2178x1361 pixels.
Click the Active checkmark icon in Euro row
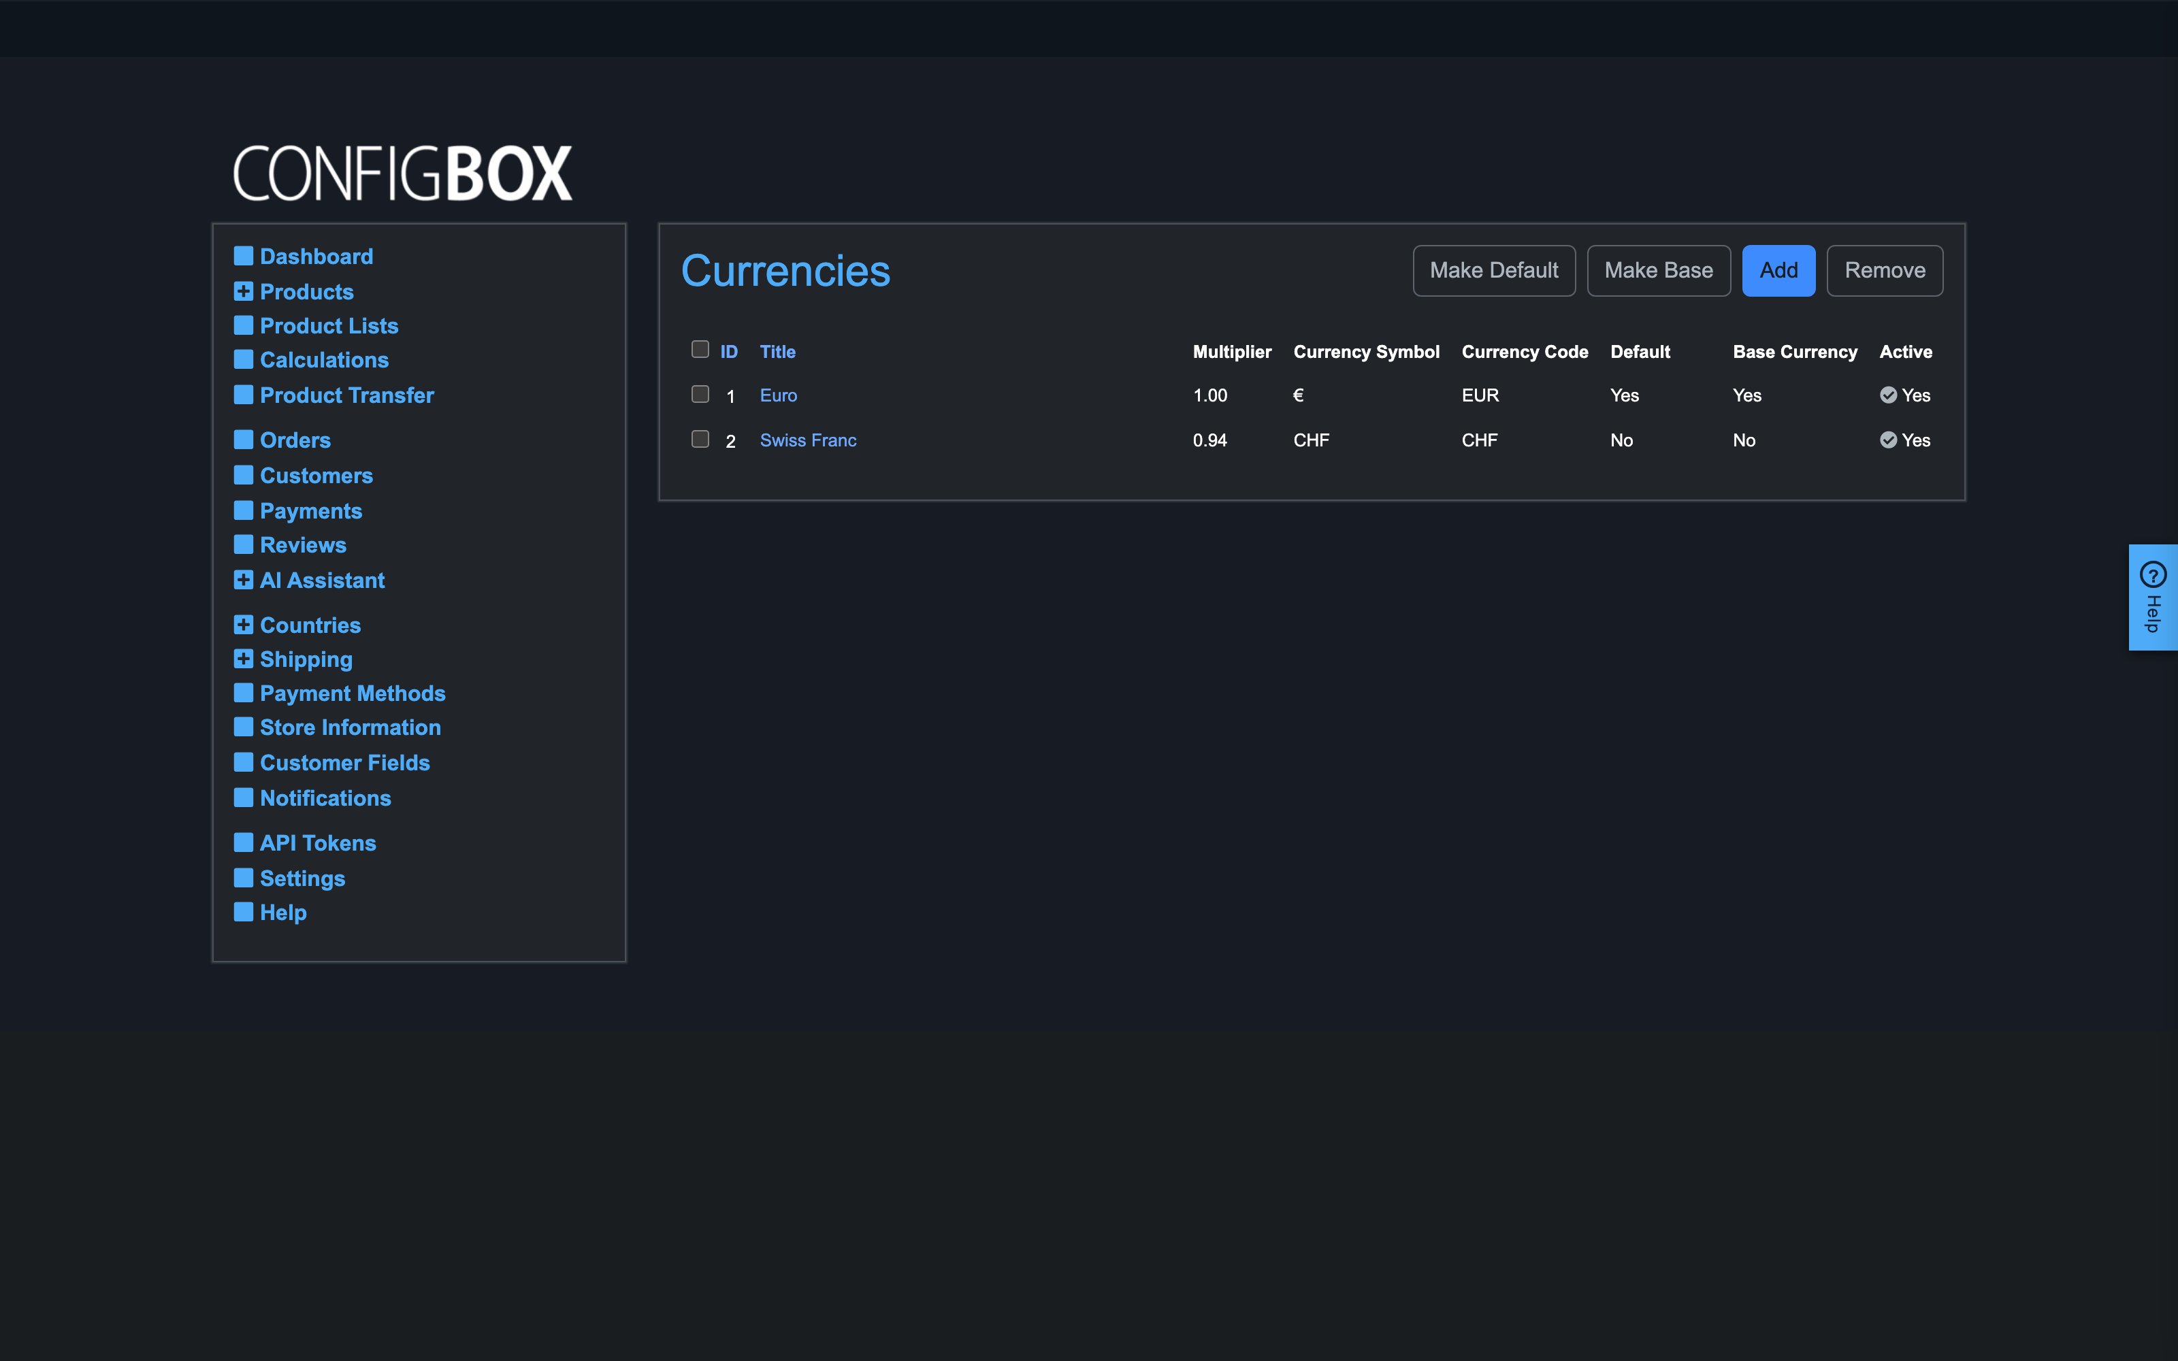pos(1888,395)
